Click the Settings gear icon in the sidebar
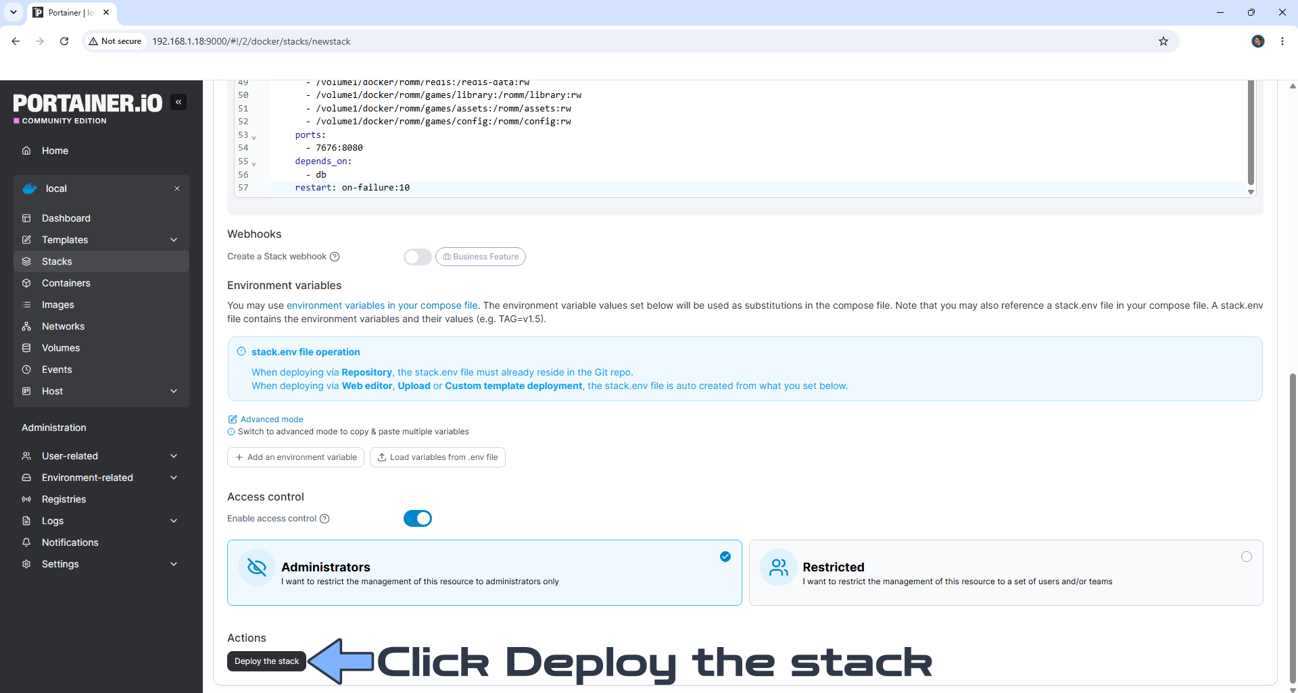Screen dimensions: 1298x693 pos(26,564)
